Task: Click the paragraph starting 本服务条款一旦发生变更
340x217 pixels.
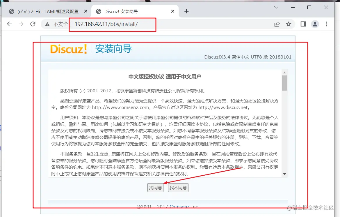Action: (165, 164)
